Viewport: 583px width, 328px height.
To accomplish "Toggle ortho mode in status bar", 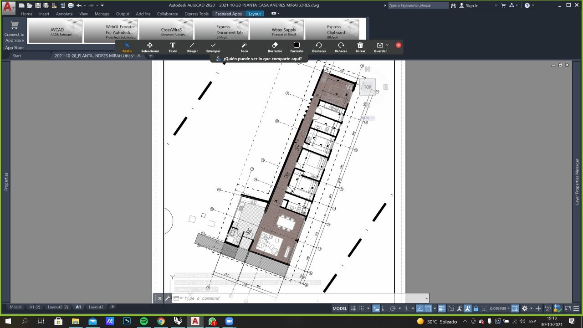I will pos(385,308).
